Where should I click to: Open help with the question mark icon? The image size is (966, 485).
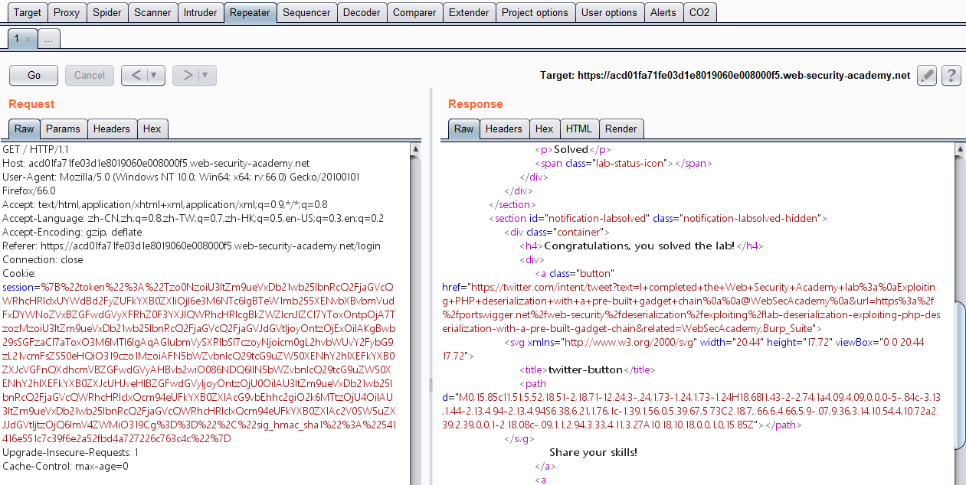(951, 75)
